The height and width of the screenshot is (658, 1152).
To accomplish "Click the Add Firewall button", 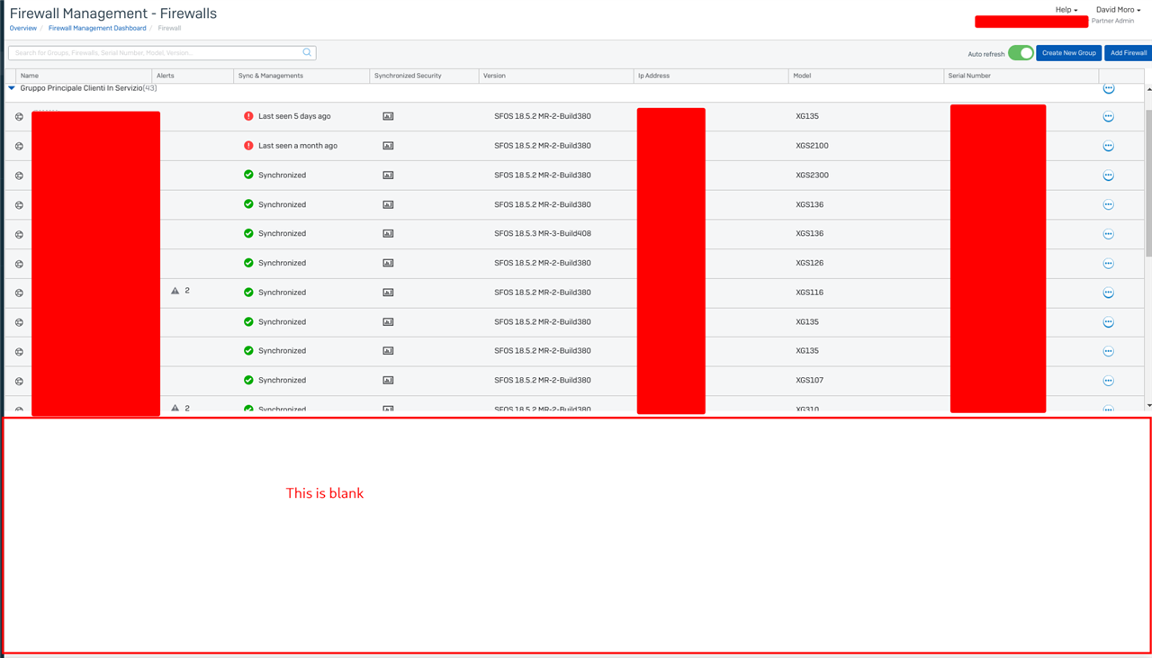I will tap(1129, 53).
